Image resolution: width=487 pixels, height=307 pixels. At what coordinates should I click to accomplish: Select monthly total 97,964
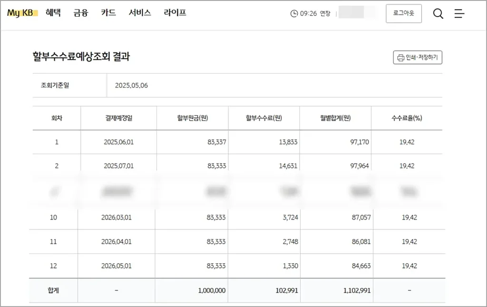click(x=360, y=166)
